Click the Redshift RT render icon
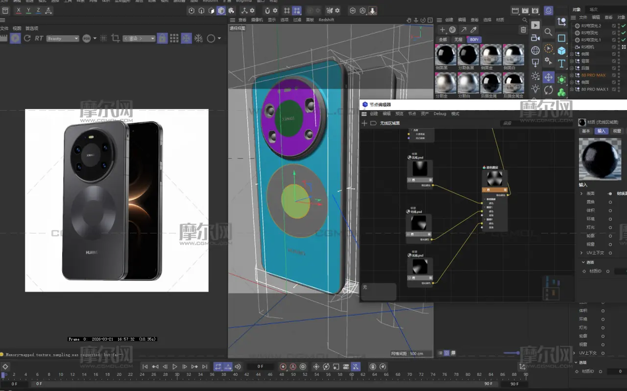This screenshot has height=391, width=627. 39,38
